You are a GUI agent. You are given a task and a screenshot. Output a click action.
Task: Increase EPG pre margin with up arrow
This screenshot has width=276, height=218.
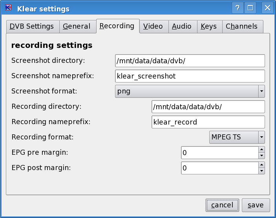[x=261, y=149]
